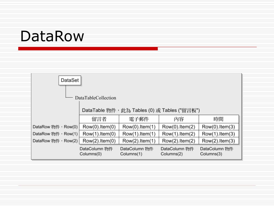Click the DataColumn 物件 Columns(3) label

217,151
